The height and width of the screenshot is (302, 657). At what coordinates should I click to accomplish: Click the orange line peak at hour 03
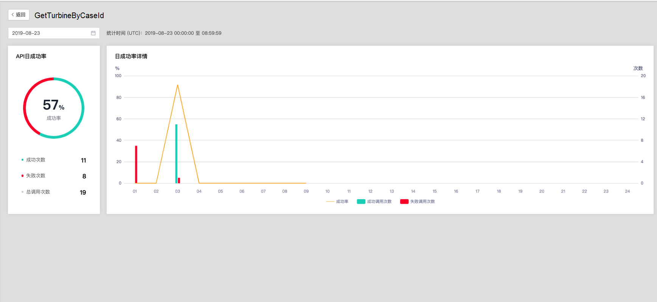(x=177, y=85)
